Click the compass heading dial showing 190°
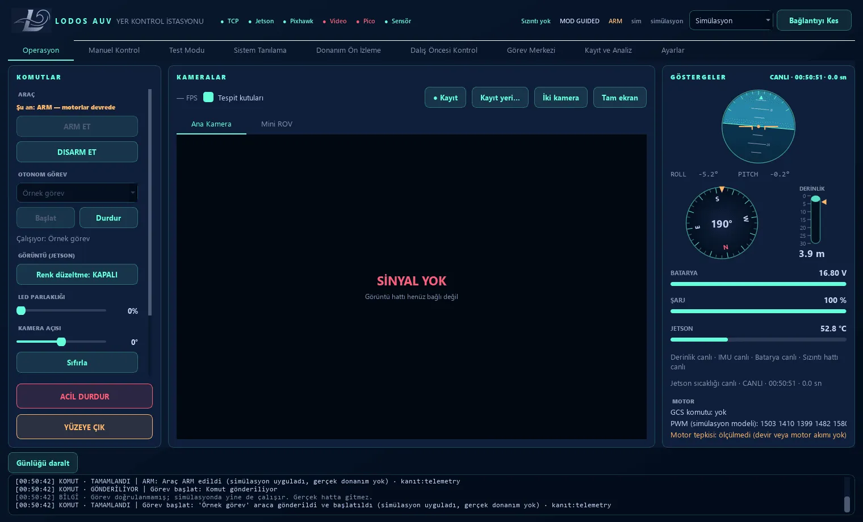The width and height of the screenshot is (863, 522). pos(722,223)
